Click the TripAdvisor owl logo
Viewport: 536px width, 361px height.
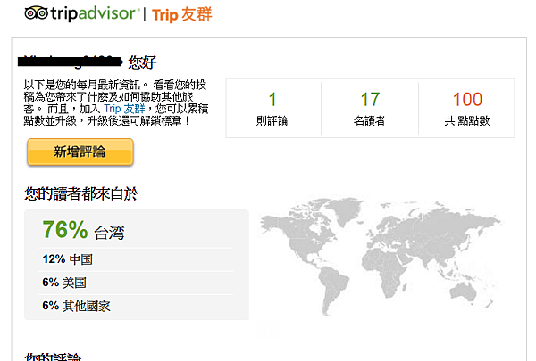pyautogui.click(x=36, y=13)
